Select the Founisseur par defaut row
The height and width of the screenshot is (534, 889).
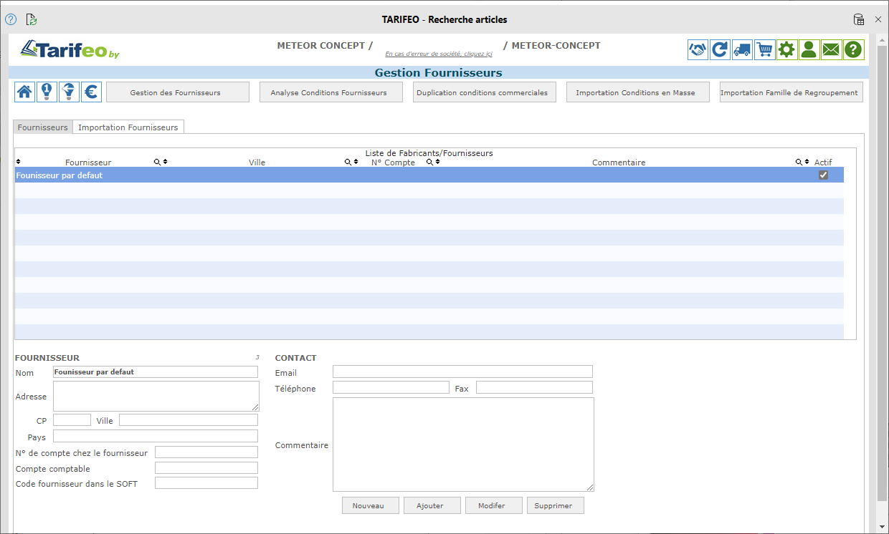[429, 175]
